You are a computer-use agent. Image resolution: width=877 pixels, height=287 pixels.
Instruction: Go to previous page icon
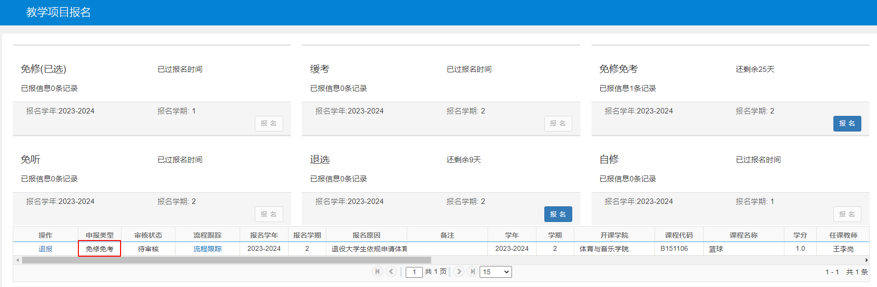click(x=391, y=271)
